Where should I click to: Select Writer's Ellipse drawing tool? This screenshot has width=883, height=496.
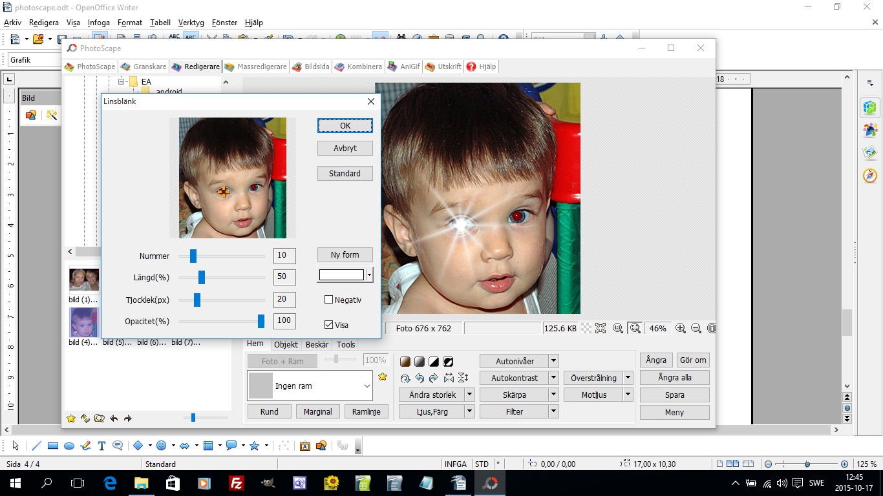pos(69,446)
